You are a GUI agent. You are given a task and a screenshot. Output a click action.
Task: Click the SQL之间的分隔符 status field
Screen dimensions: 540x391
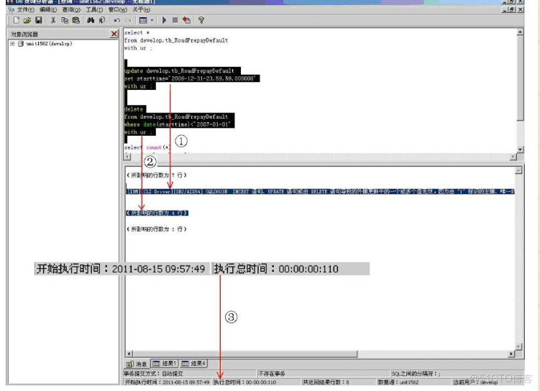pyautogui.click(x=457, y=374)
